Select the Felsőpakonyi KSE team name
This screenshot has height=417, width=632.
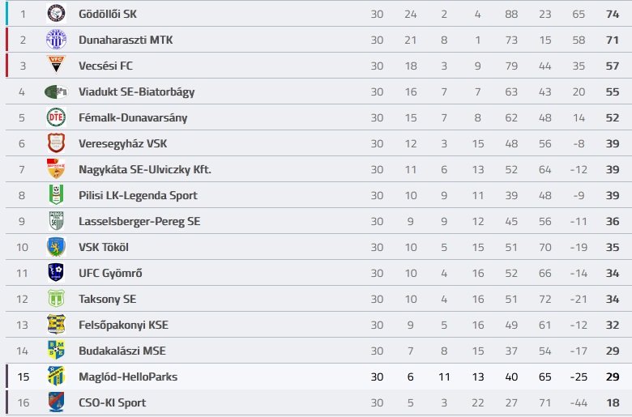pos(123,325)
